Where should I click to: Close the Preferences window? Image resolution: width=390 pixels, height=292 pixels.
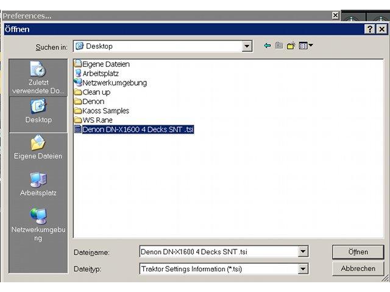pos(335,15)
